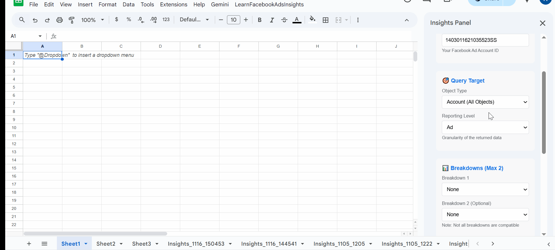Open the Extensions menu
The width and height of the screenshot is (555, 250).
[174, 5]
